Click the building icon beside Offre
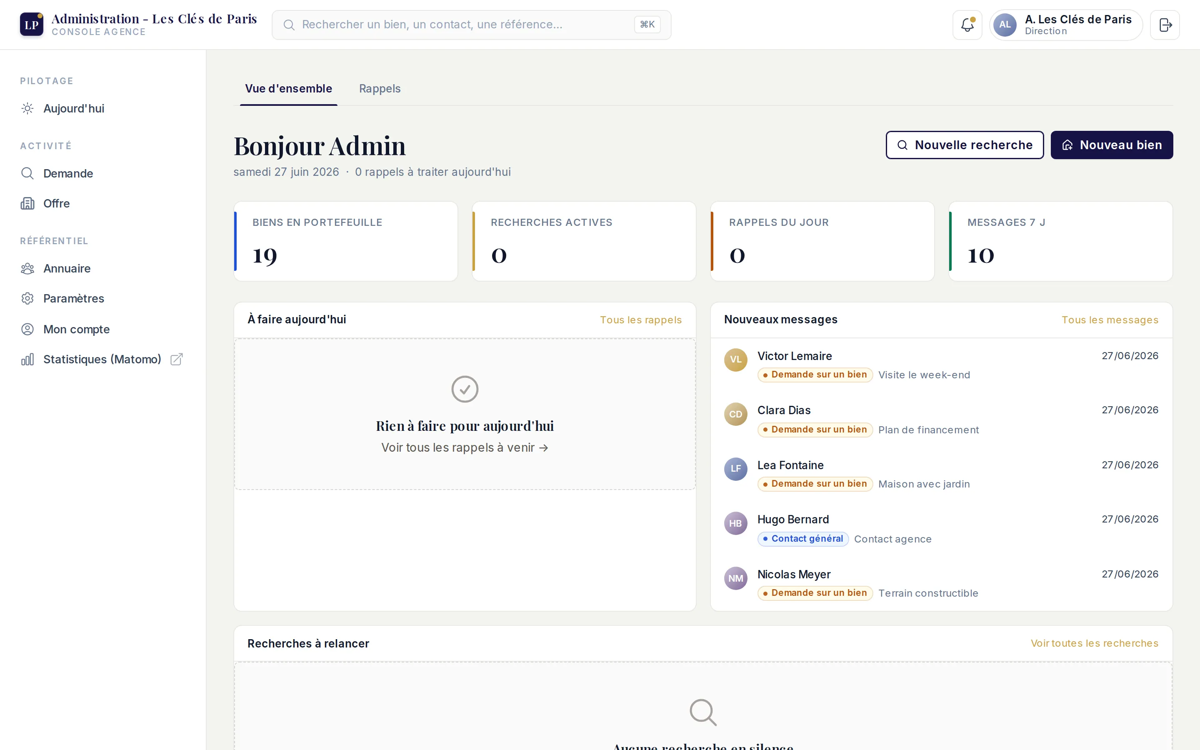Screen dimensions: 1200x750 point(28,203)
